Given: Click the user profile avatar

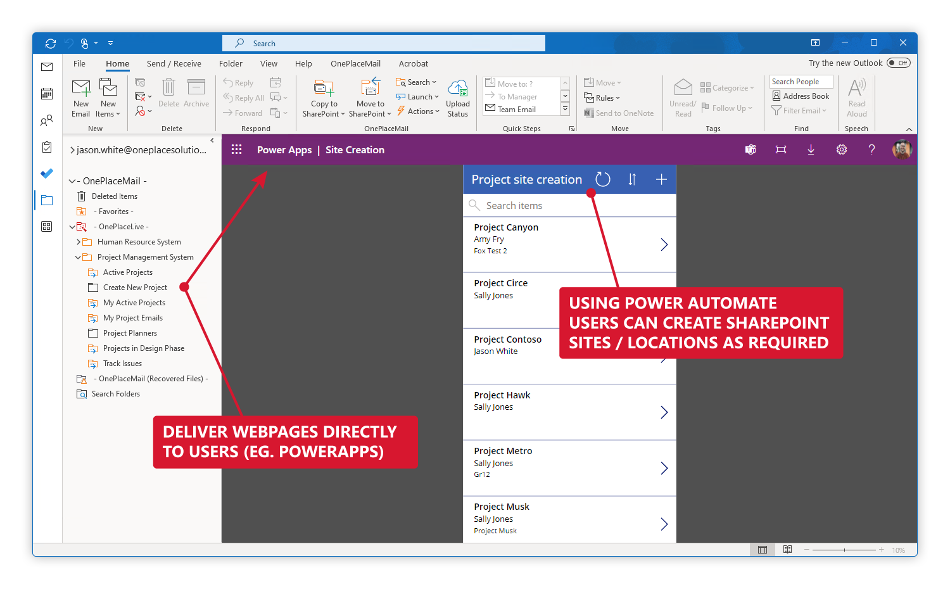Looking at the screenshot, I should click(x=902, y=149).
